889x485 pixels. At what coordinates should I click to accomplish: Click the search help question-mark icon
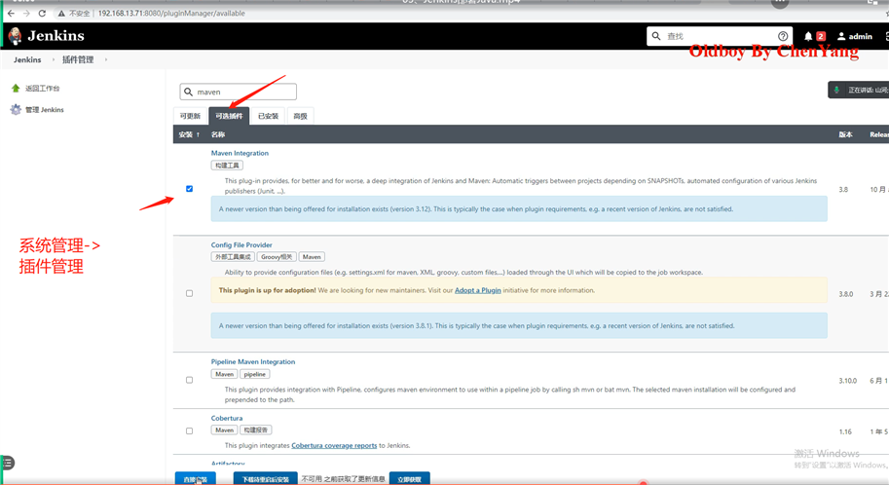pos(783,36)
